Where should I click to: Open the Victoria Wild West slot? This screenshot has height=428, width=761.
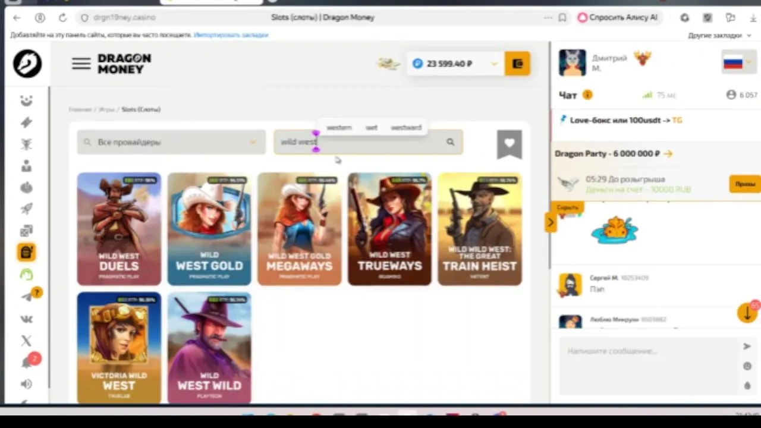tap(119, 348)
